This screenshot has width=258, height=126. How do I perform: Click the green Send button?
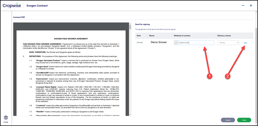click(244, 120)
